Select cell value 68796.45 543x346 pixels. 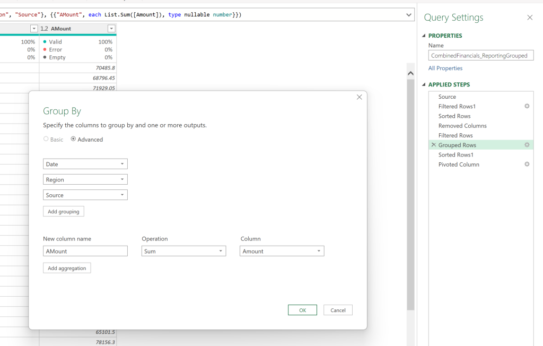click(77, 78)
